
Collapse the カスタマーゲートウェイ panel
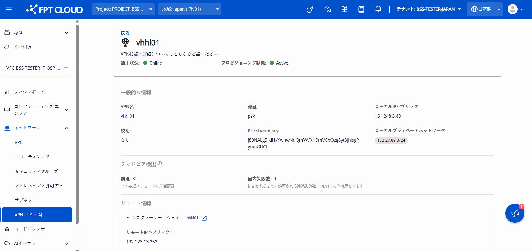coord(128,218)
